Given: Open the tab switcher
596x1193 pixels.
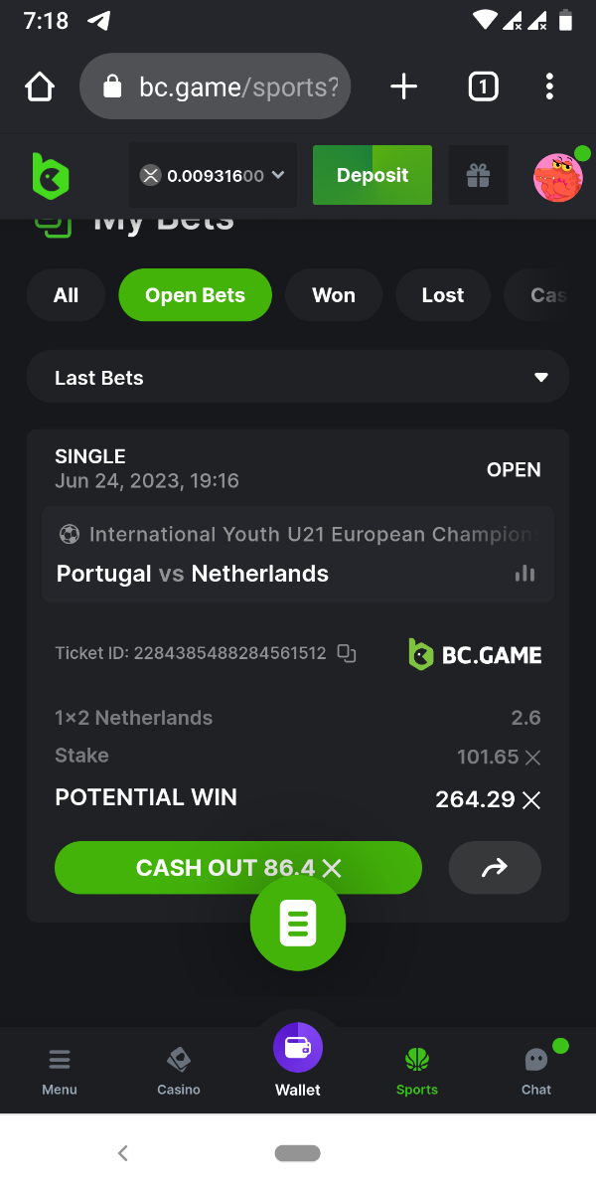Looking at the screenshot, I should point(483,87).
